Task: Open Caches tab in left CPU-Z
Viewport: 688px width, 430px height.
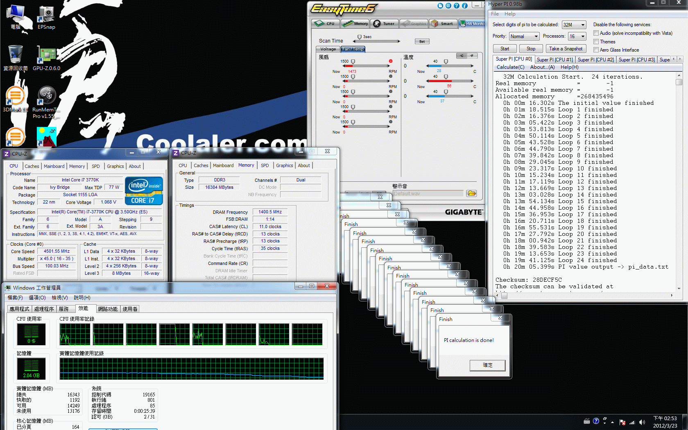Action: coord(32,166)
